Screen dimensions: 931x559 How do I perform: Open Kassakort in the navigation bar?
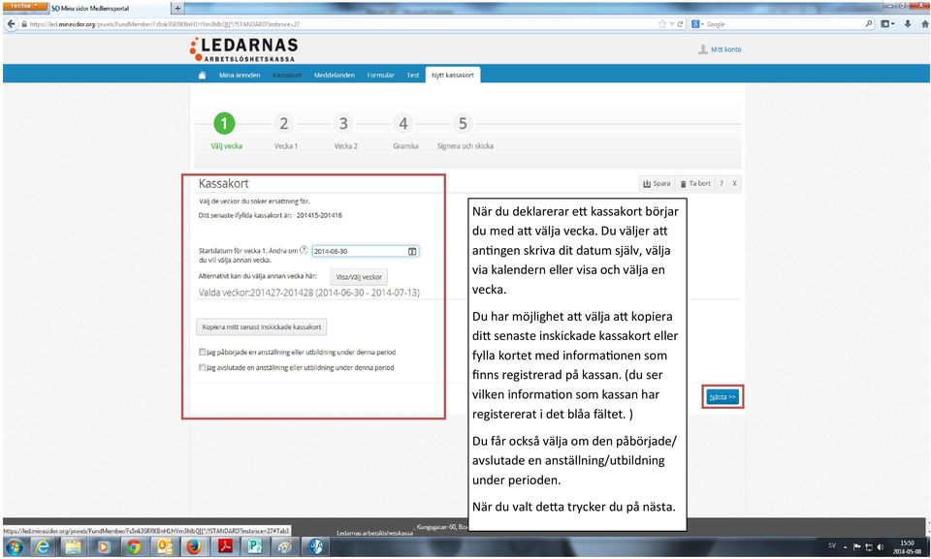click(x=287, y=76)
